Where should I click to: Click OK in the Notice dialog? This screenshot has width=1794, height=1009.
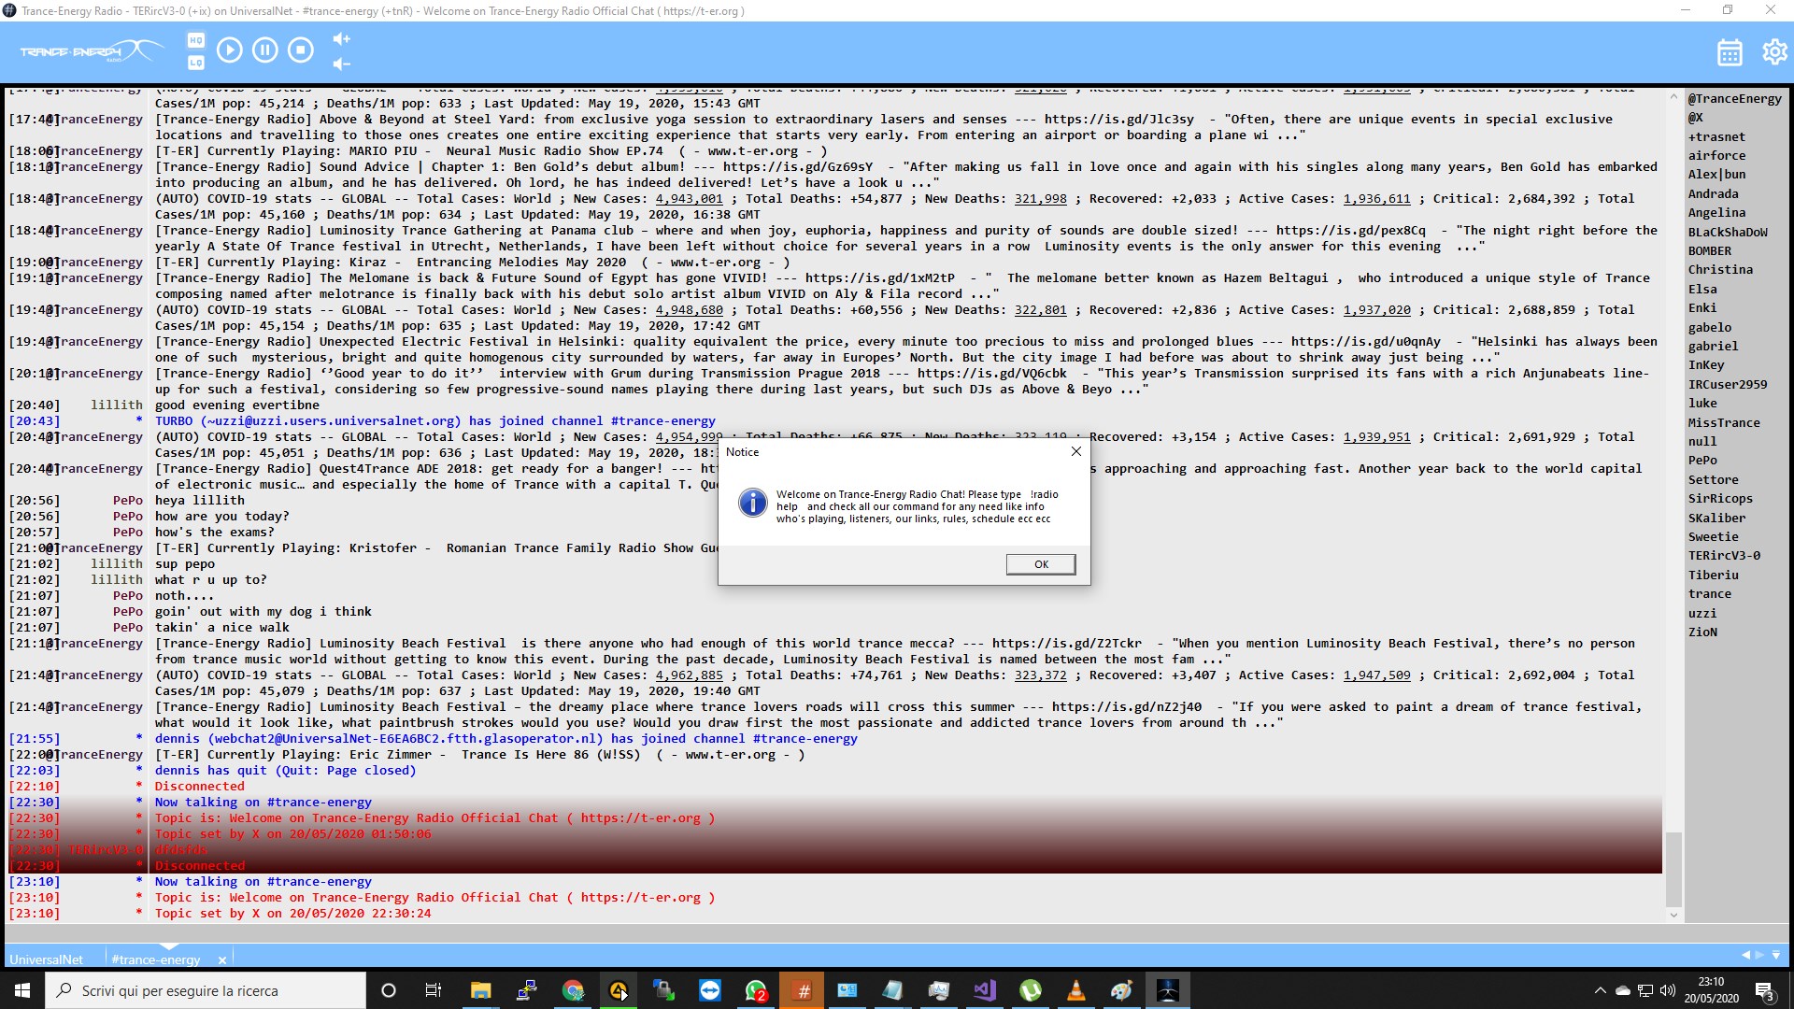(1040, 564)
